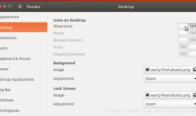Click the search magnifier icon in the header
This screenshot has height=116, width=196.
20,7
